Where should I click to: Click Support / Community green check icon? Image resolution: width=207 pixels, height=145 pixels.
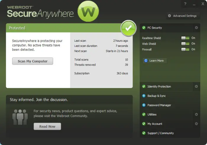(144, 133)
